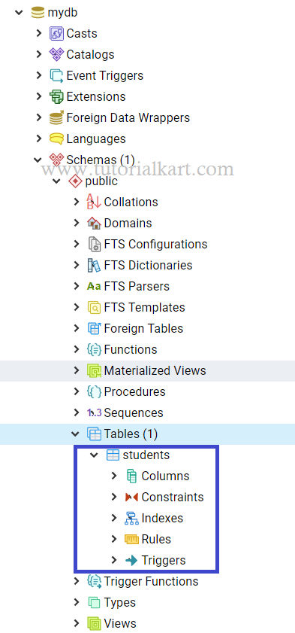Viewport: 295px width, 633px height.
Task: Expand the Trigger Functions node
Action: click(x=77, y=581)
